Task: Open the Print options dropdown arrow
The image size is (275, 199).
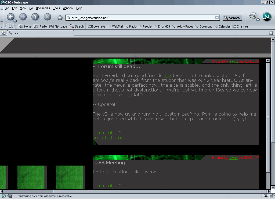Action: click(x=258, y=20)
